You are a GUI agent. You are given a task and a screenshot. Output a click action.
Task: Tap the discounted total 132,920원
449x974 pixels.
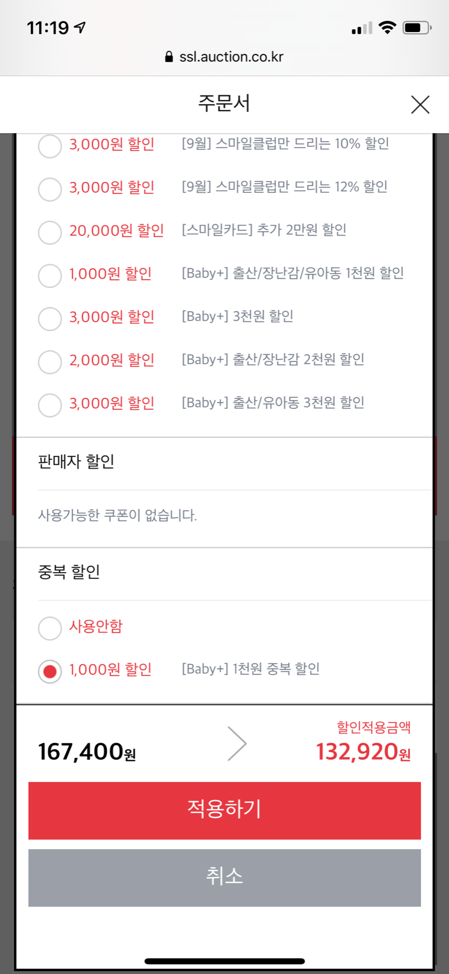point(363,752)
